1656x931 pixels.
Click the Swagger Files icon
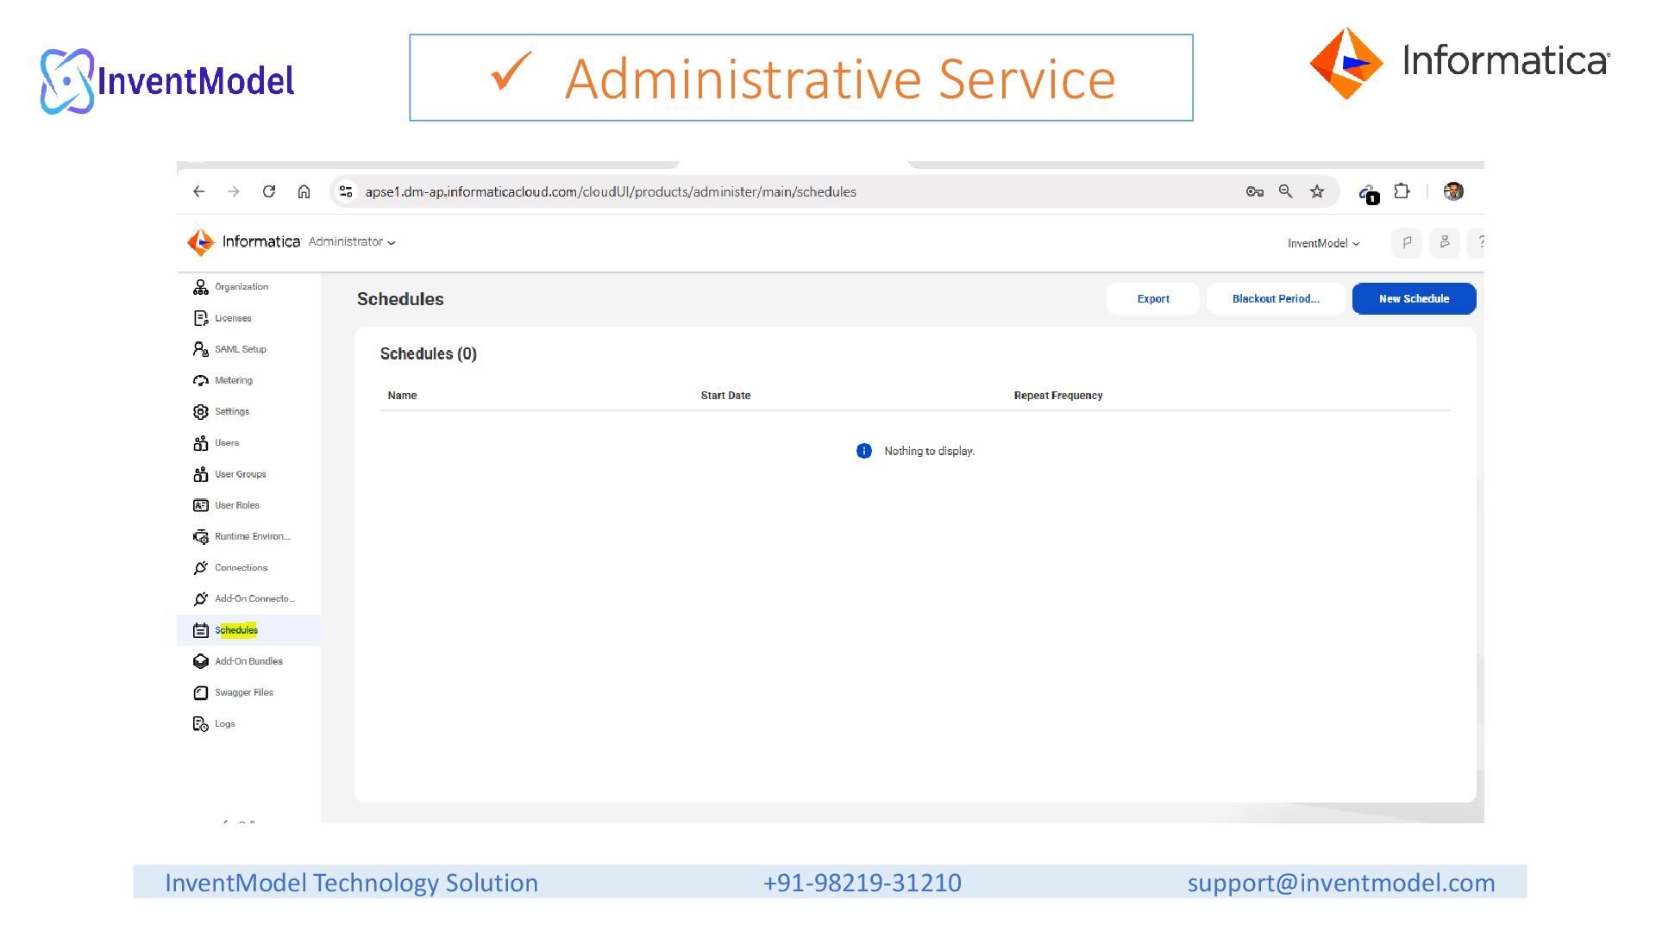(x=201, y=692)
